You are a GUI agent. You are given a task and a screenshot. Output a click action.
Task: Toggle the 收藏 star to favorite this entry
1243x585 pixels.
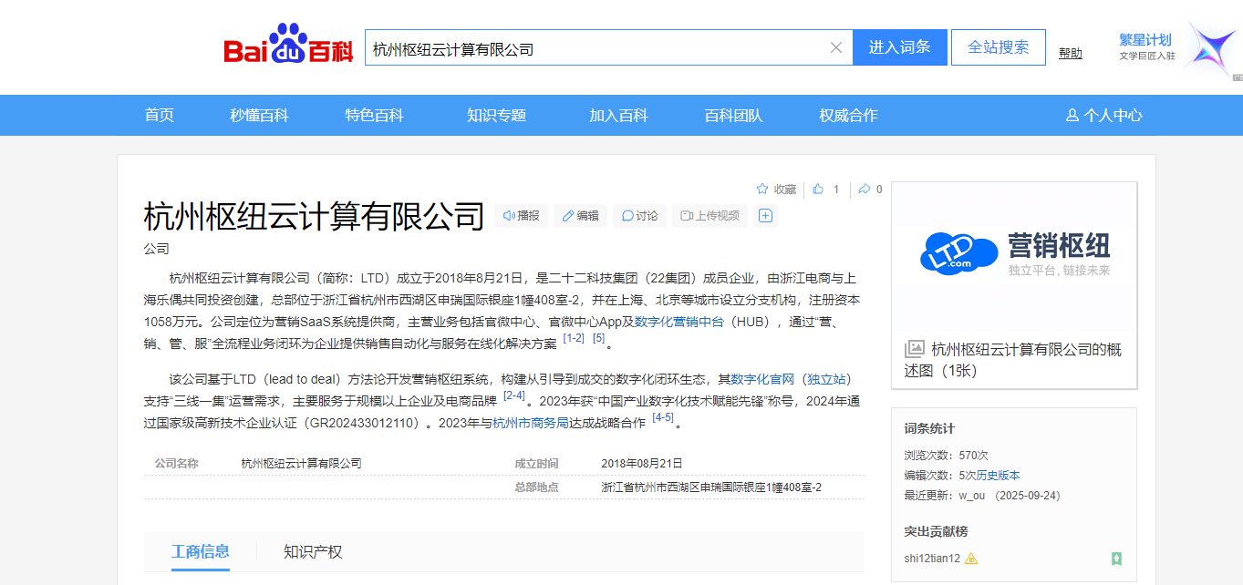(x=762, y=189)
